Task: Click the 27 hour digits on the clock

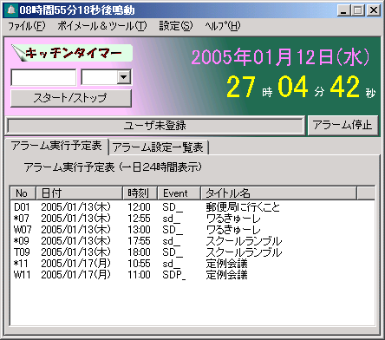Action: click(241, 87)
